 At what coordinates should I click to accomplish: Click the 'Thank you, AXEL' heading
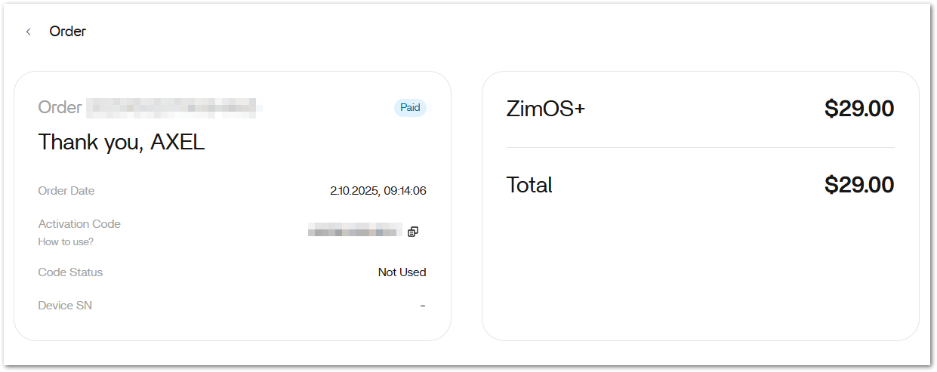[122, 143]
